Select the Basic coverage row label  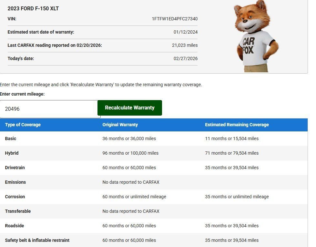pos(11,139)
